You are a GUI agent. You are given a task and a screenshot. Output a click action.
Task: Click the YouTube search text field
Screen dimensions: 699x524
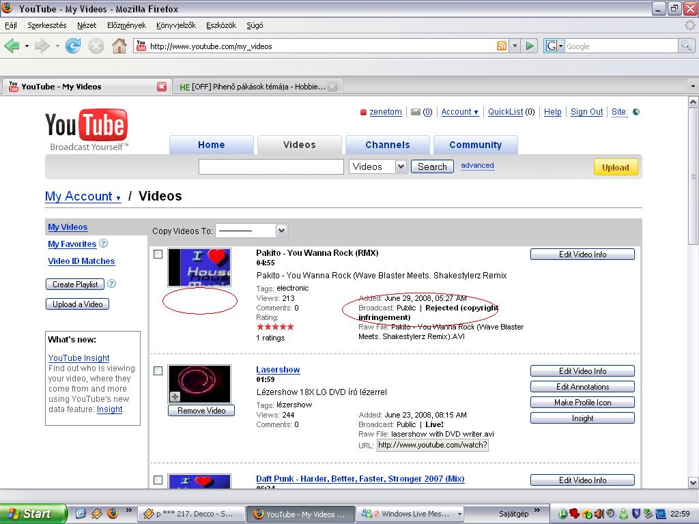tap(271, 166)
